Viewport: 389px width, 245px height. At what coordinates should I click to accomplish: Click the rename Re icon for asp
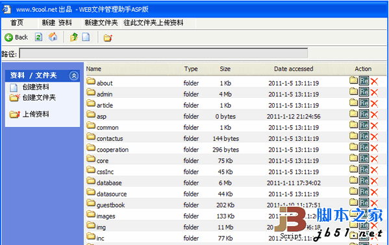pyautogui.click(x=364, y=114)
